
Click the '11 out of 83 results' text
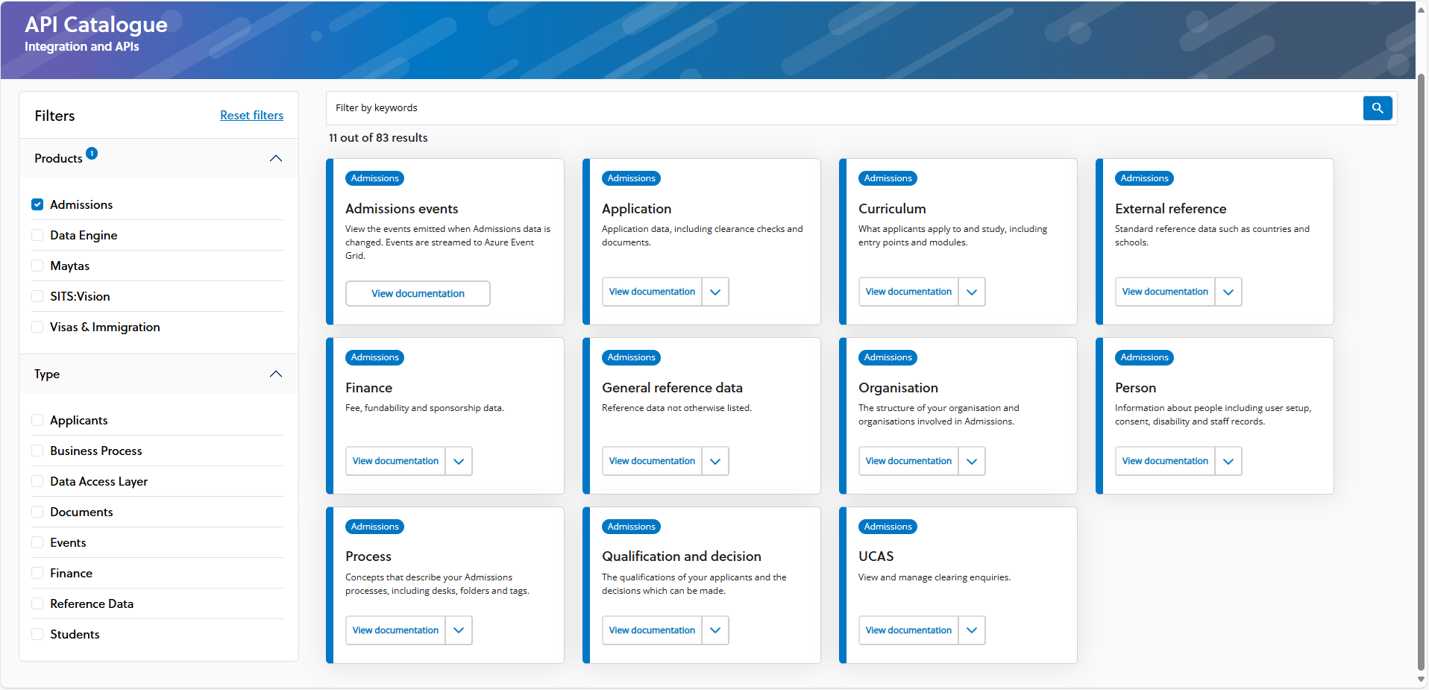click(x=378, y=138)
